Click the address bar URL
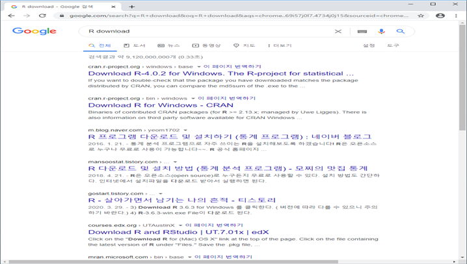 click(x=239, y=16)
